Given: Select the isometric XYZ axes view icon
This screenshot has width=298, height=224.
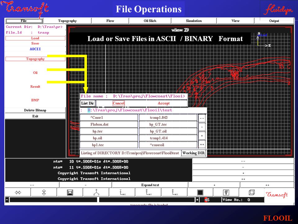Looking at the screenshot, I should click(96, 192).
